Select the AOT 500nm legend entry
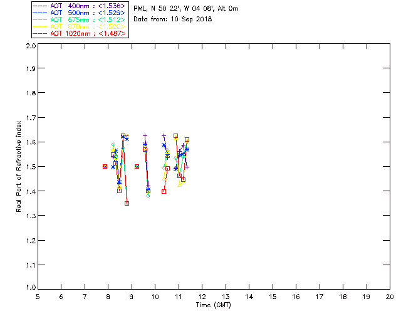Image resolution: width=401 pixels, height=321 pixels. coord(79,13)
